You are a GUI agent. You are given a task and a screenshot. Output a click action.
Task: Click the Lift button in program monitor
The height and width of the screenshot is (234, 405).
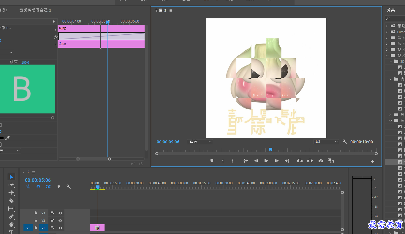tap(300, 161)
